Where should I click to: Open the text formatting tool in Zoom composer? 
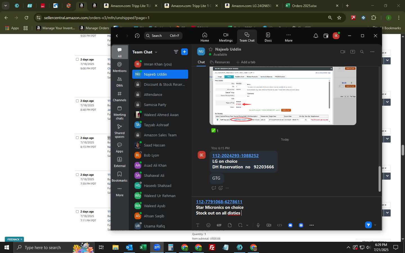point(198,225)
